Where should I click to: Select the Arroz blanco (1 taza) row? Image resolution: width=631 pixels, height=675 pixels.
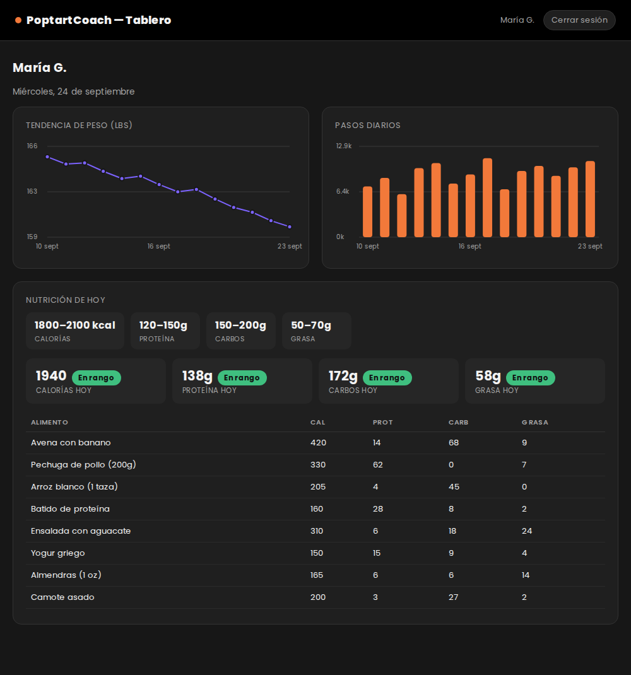pos(315,487)
